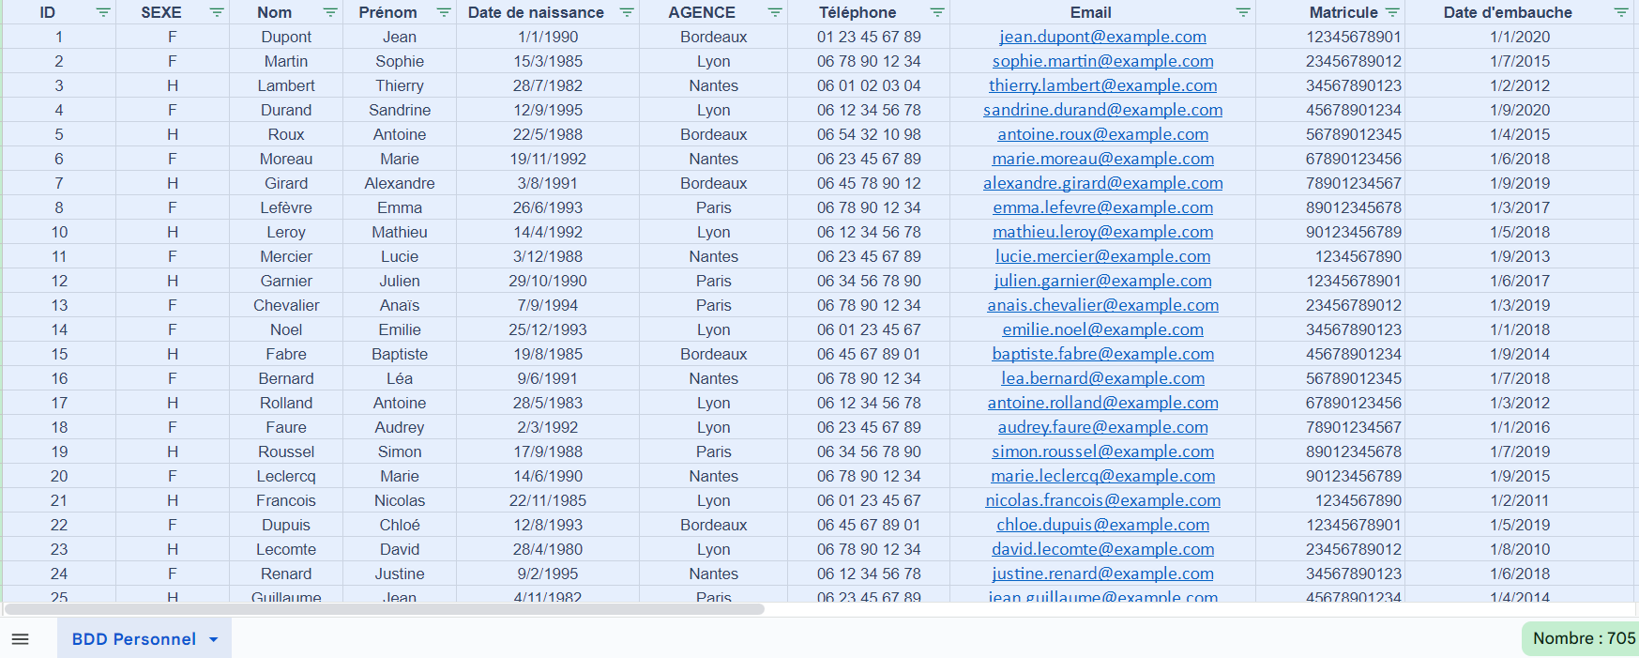The image size is (1639, 658).
Task: Click the Nombre : 705 summary button
Action: [x=1582, y=638]
